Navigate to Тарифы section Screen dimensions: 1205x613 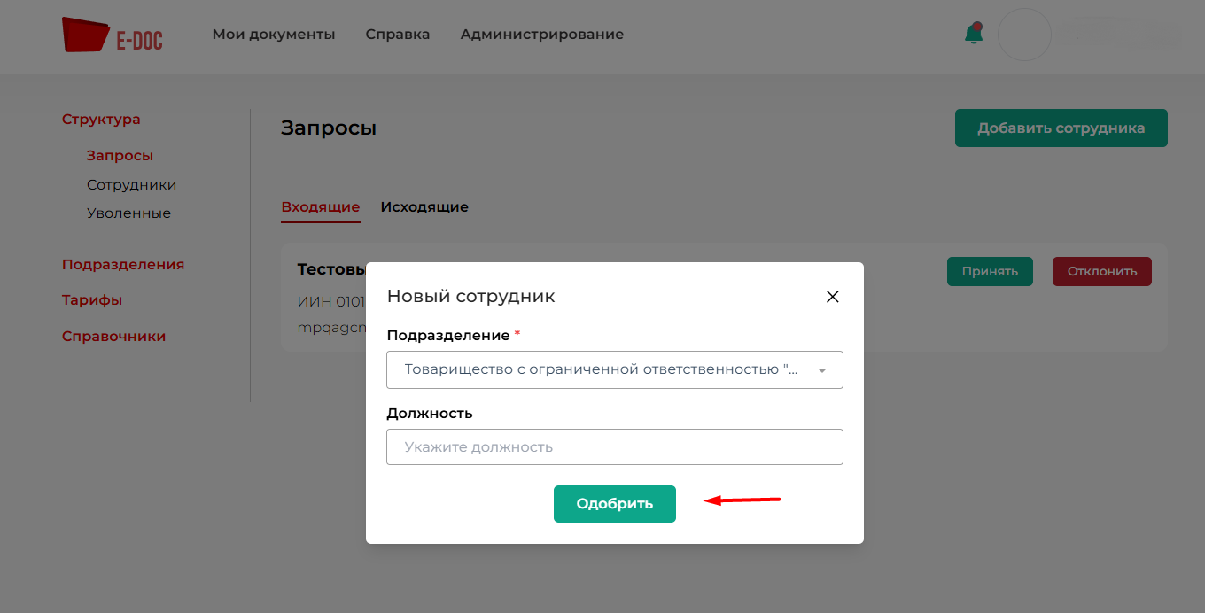click(x=92, y=300)
